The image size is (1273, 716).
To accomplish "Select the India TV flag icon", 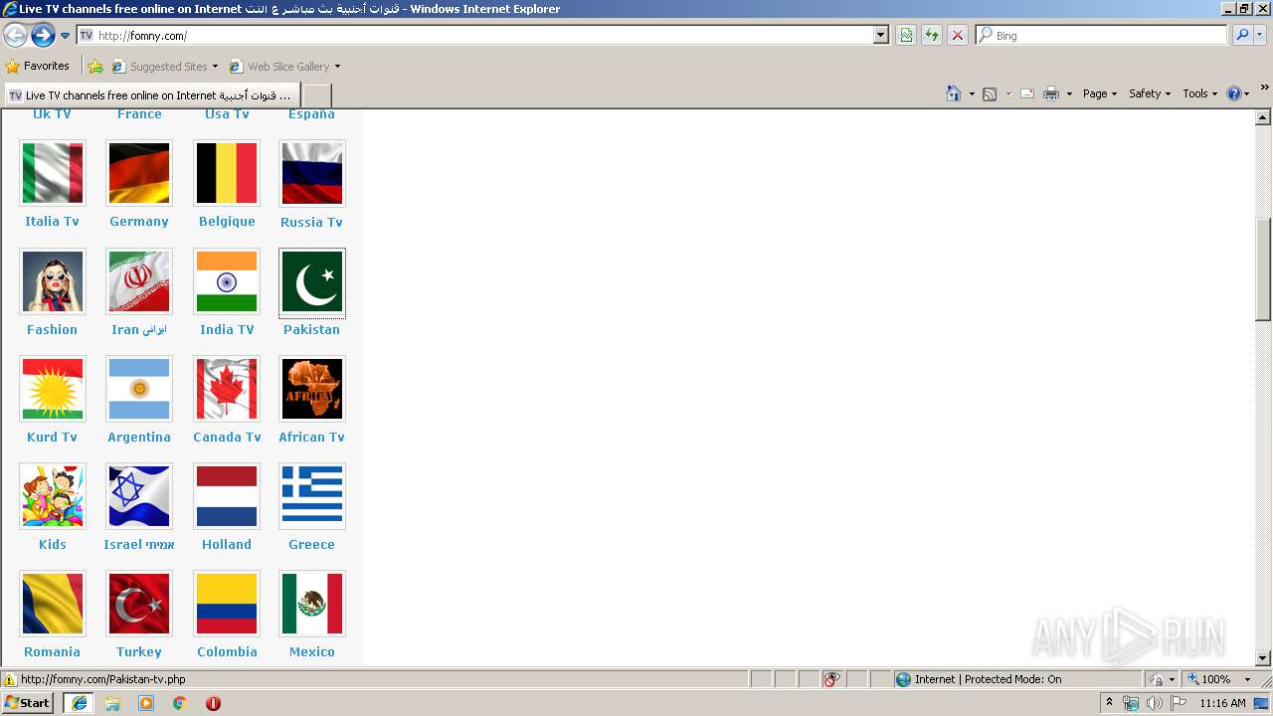I will (227, 281).
